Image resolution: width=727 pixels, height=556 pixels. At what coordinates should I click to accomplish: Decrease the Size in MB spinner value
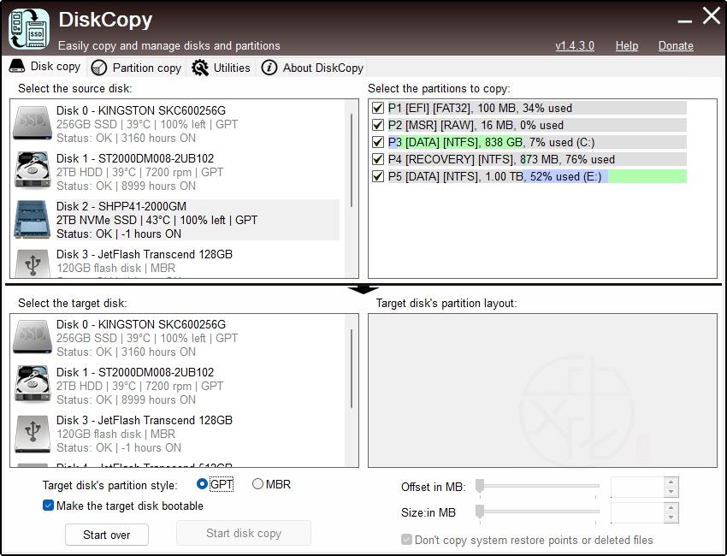(671, 518)
